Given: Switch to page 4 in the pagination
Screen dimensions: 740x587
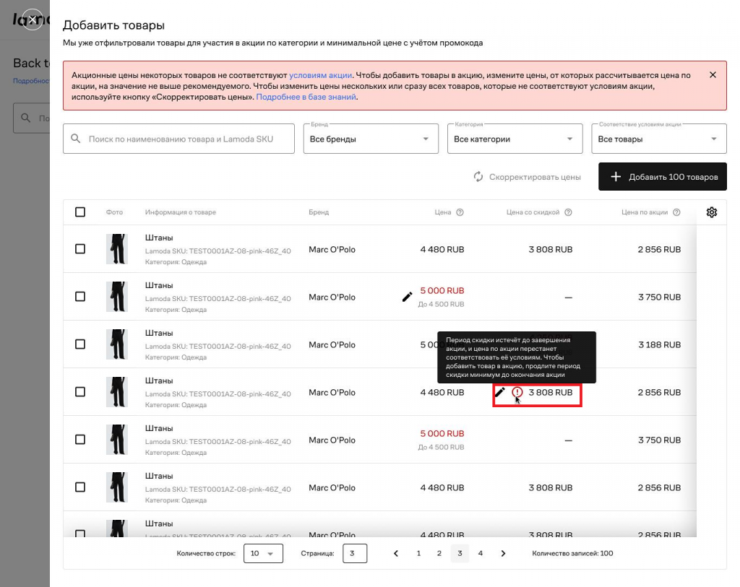Looking at the screenshot, I should 480,554.
